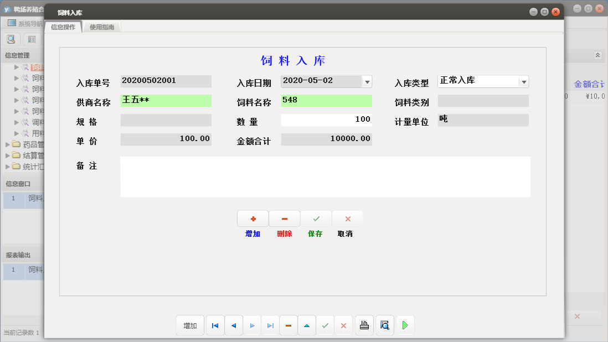Switch to the 使用指南 tab
This screenshot has height=342, width=608.
tap(104, 25)
